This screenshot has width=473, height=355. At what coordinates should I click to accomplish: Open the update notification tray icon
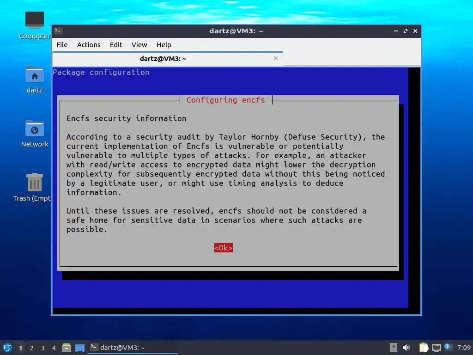pyautogui.click(x=449, y=347)
